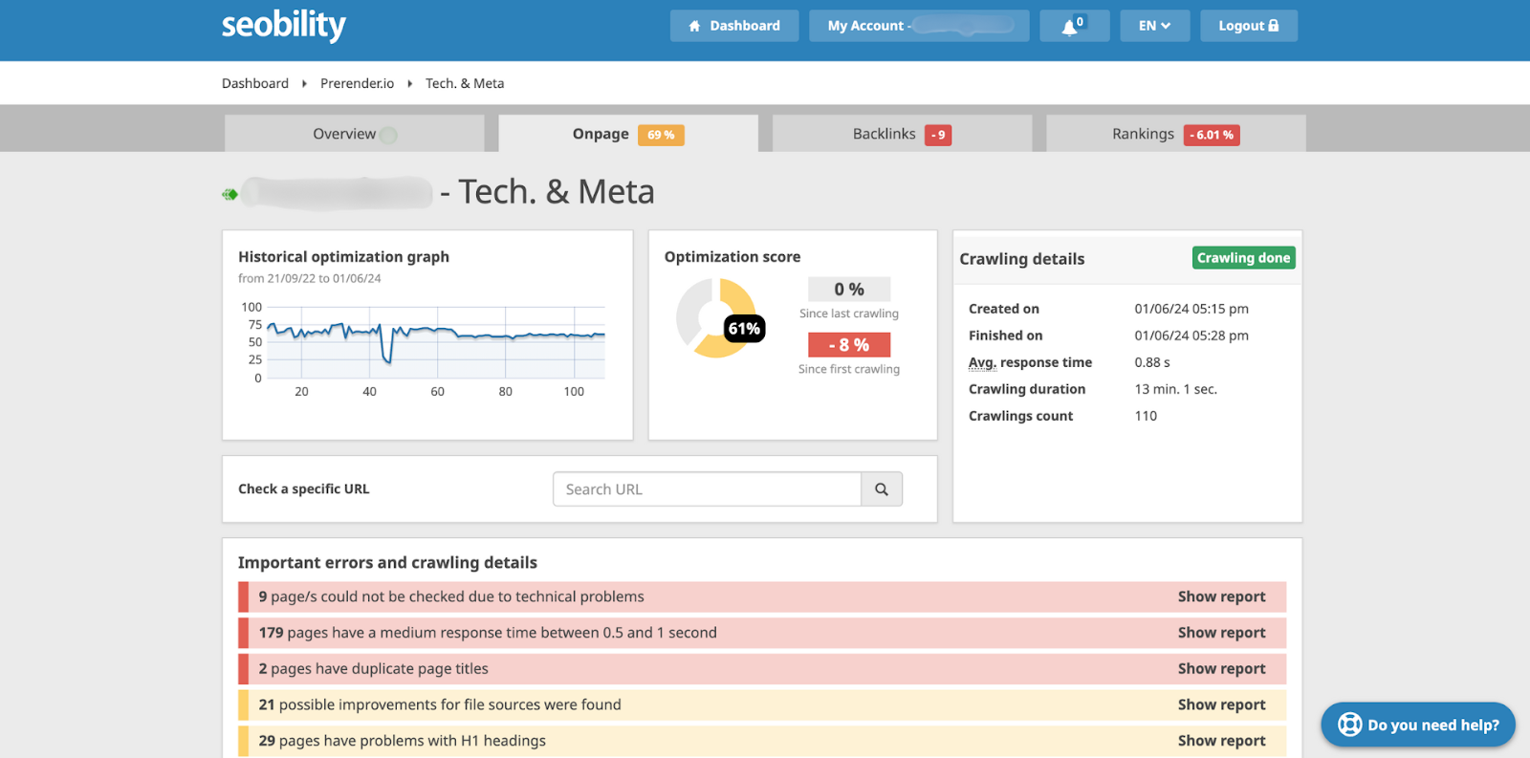Viewport: 1530px width, 758px height.
Task: Click the Avg. response time label
Action: tap(1030, 362)
